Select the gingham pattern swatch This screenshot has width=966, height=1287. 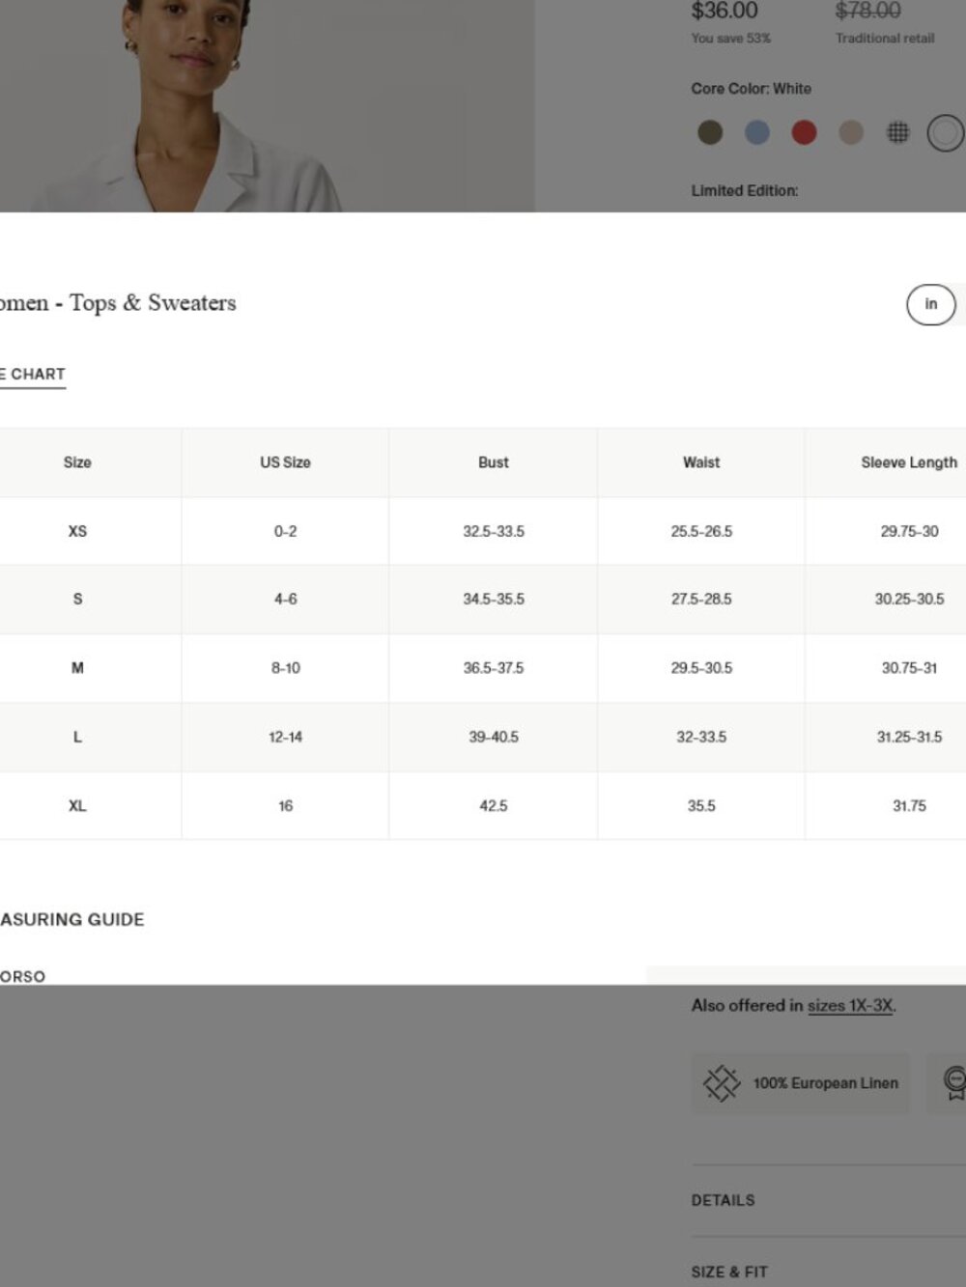point(898,132)
